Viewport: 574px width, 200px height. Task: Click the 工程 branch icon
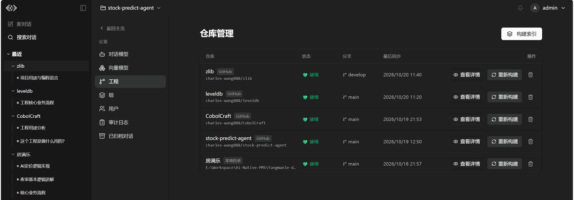[x=102, y=81]
